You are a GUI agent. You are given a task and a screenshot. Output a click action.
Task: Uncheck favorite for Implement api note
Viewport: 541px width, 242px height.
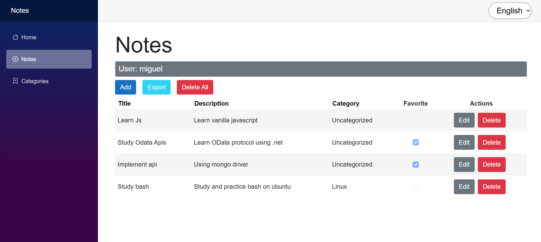click(416, 165)
